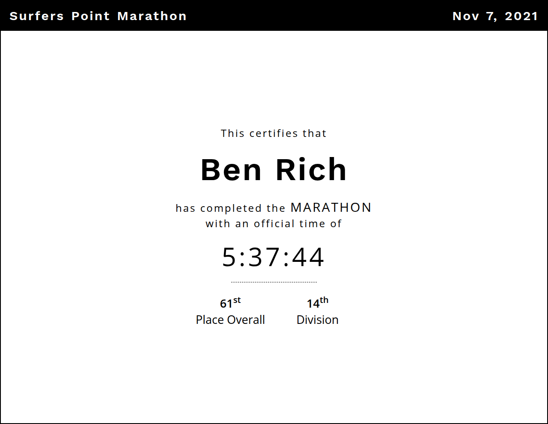548x424 pixels.
Task: Click the hour digit "5" in the time
Action: coord(229,257)
